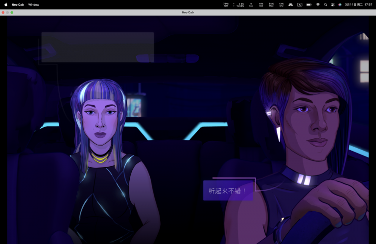Click the CPU temperature monitor reading
Viewport: 376px width, 244px height.
(x=226, y=5)
